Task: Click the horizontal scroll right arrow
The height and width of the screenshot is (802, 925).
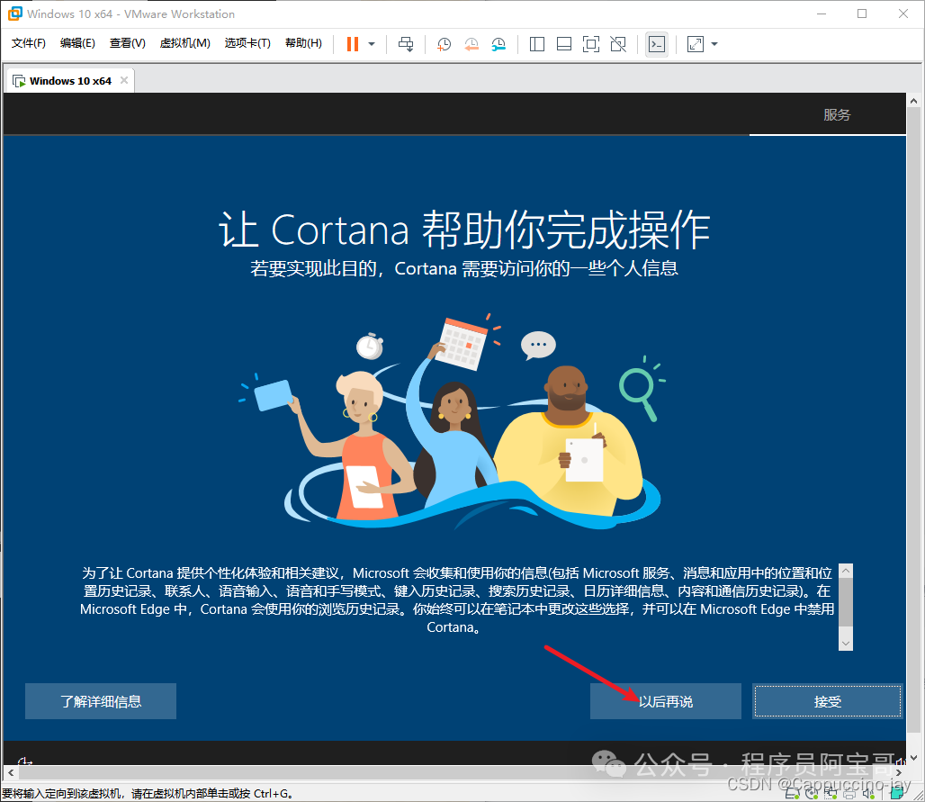Action: [898, 772]
